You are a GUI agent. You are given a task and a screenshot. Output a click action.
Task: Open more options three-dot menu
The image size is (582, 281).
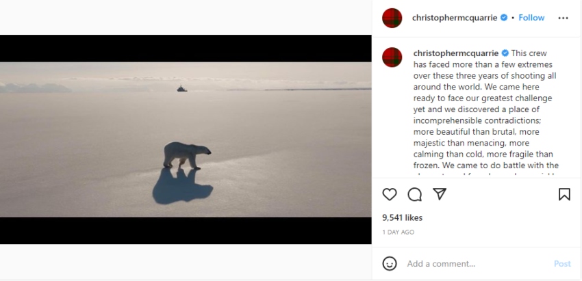(563, 18)
